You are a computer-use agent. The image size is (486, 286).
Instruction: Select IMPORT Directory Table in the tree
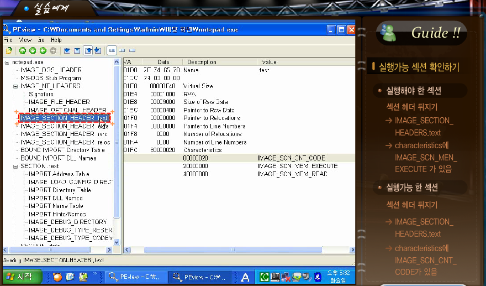[60, 190]
